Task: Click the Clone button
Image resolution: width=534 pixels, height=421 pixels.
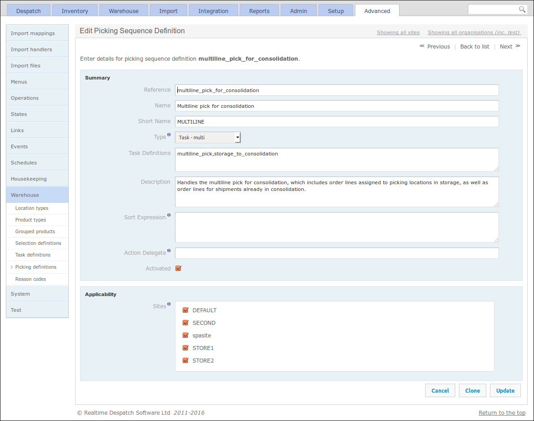Action: pyautogui.click(x=472, y=390)
